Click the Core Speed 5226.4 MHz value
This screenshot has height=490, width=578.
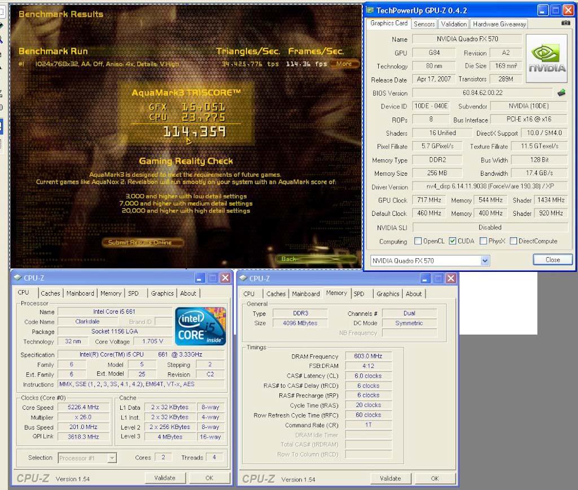pyautogui.click(x=84, y=407)
